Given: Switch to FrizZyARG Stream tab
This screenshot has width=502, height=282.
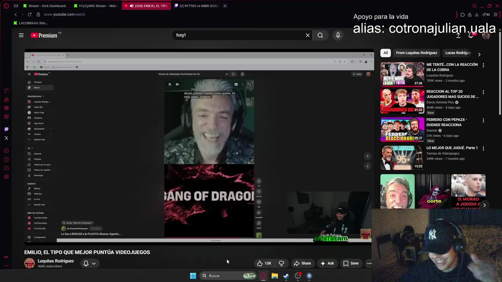Looking at the screenshot, I should (x=95, y=6).
